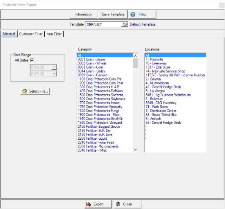Click the red Export arrow icon
225x209 pixels.
pyautogui.click(x=89, y=204)
